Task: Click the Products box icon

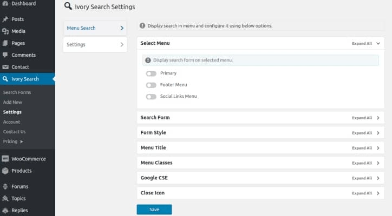Action: [x=5, y=171]
